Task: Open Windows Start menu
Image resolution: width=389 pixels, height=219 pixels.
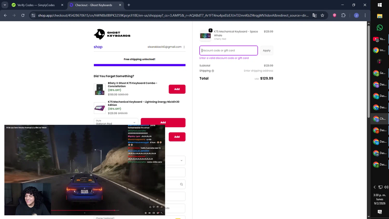Action: [380, 5]
